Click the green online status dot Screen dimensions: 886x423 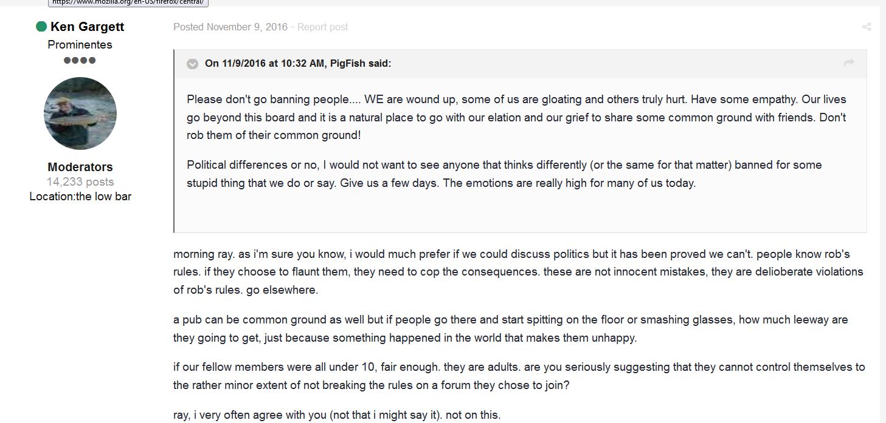click(41, 26)
